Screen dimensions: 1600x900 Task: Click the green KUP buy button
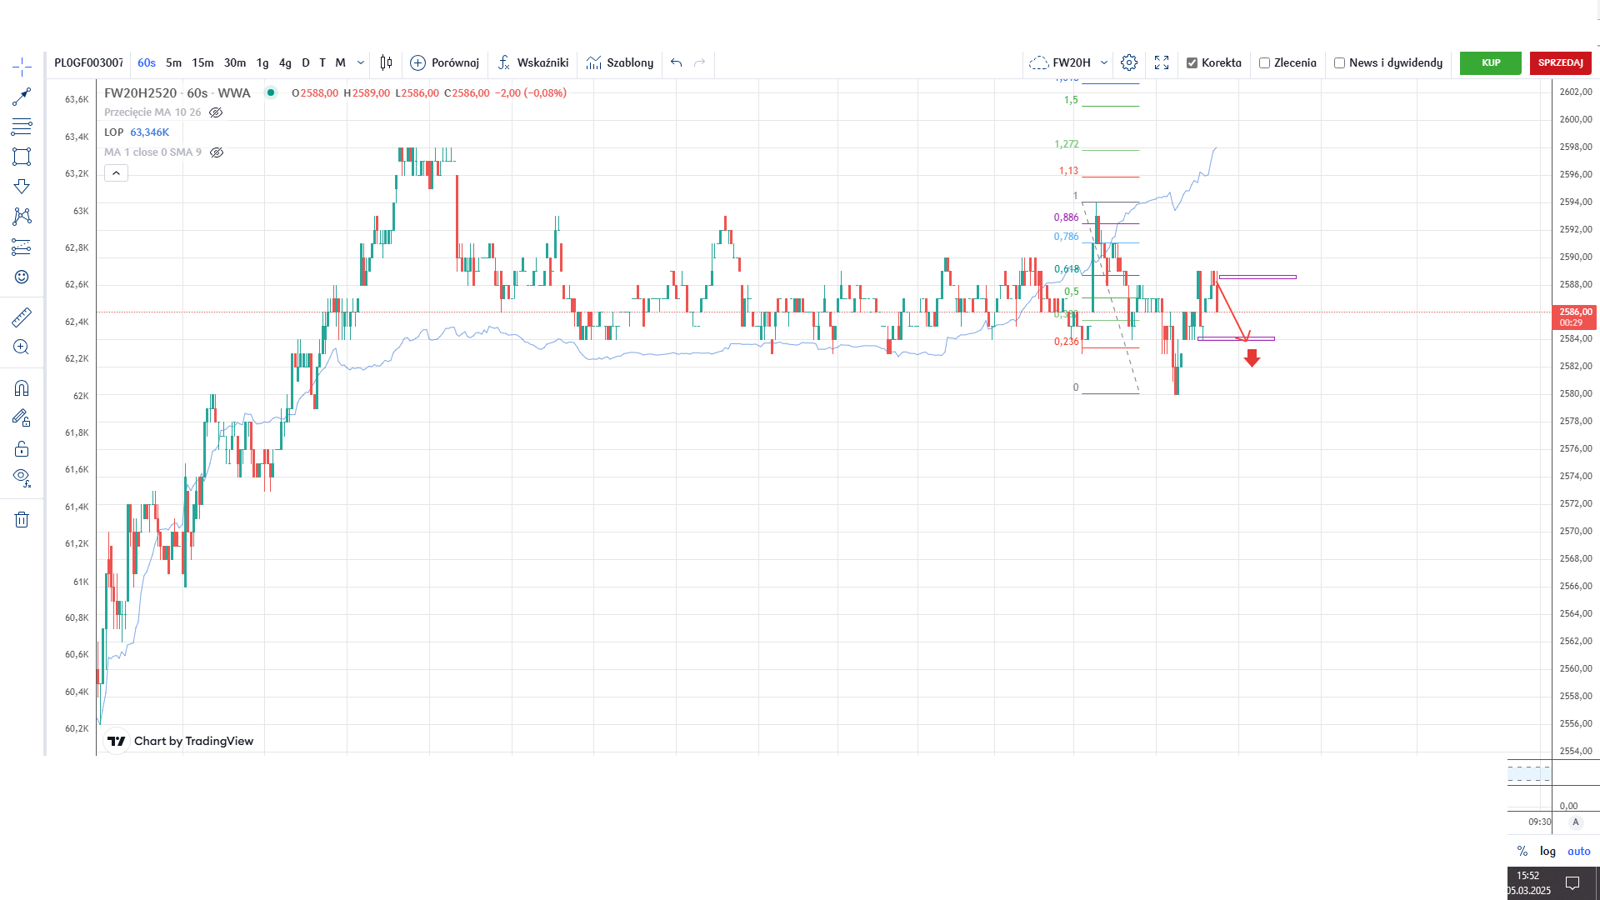1491,63
